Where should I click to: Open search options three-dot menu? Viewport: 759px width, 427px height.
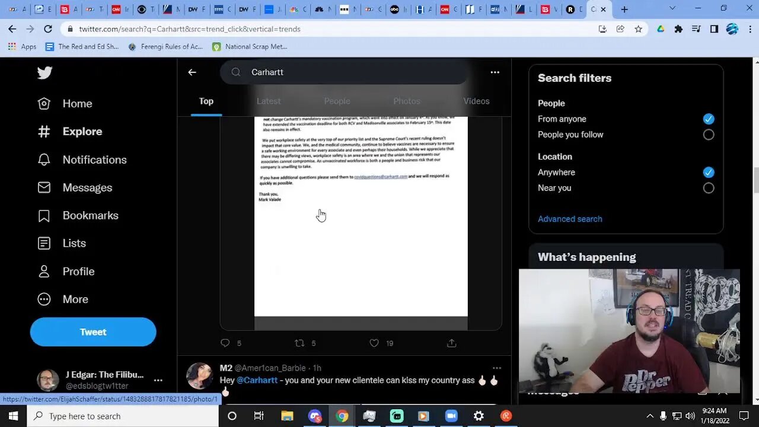[x=495, y=72]
